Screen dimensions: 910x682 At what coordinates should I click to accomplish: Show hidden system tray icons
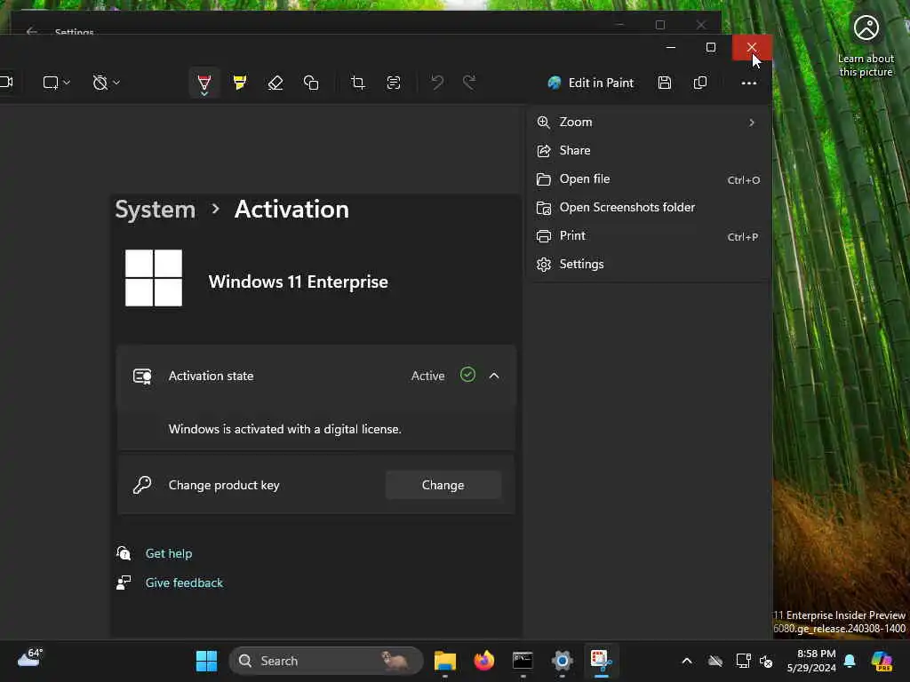tap(687, 661)
